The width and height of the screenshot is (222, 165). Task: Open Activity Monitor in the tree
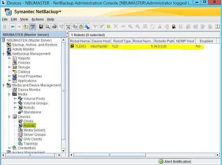click(x=23, y=49)
